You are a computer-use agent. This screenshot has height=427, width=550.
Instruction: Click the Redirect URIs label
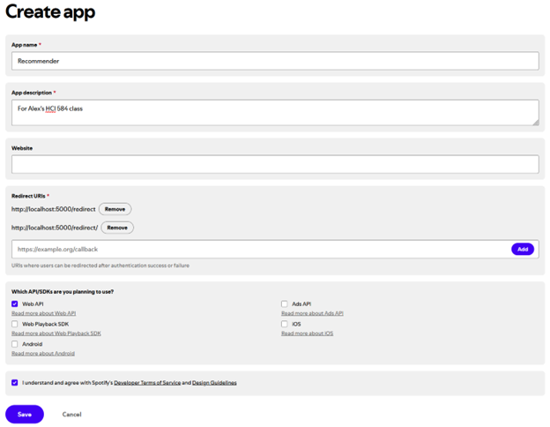28,196
